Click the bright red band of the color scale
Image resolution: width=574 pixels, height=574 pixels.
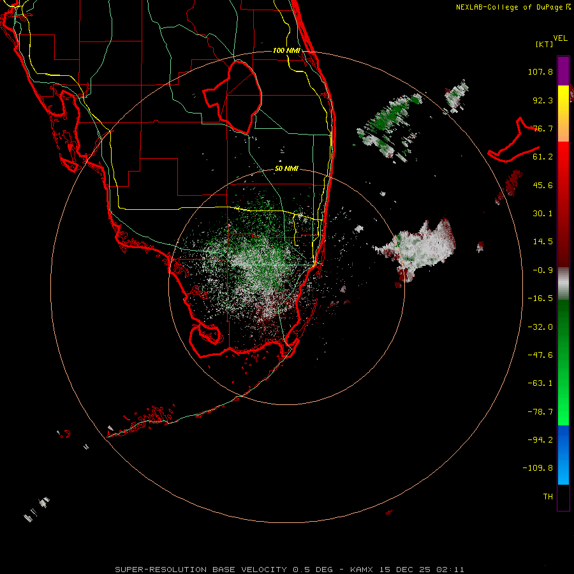point(563,161)
